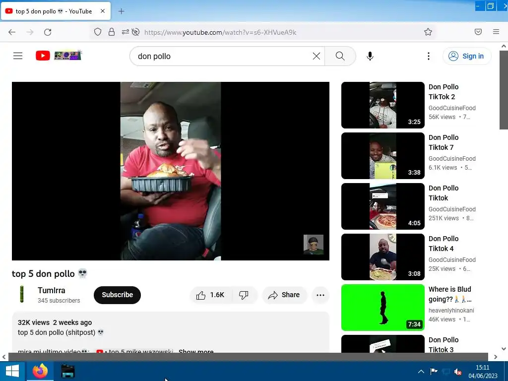The width and height of the screenshot is (508, 381).
Task: Dislike this video
Action: [x=244, y=295]
